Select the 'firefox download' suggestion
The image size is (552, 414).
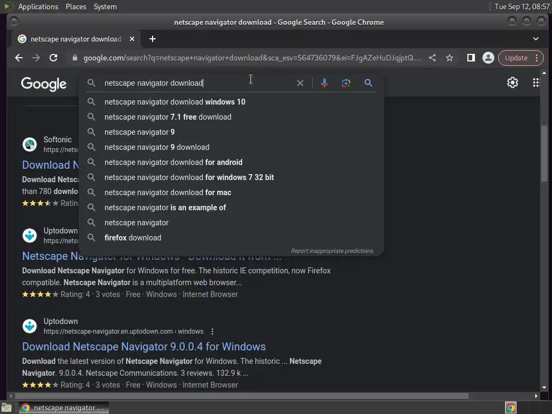point(232,238)
